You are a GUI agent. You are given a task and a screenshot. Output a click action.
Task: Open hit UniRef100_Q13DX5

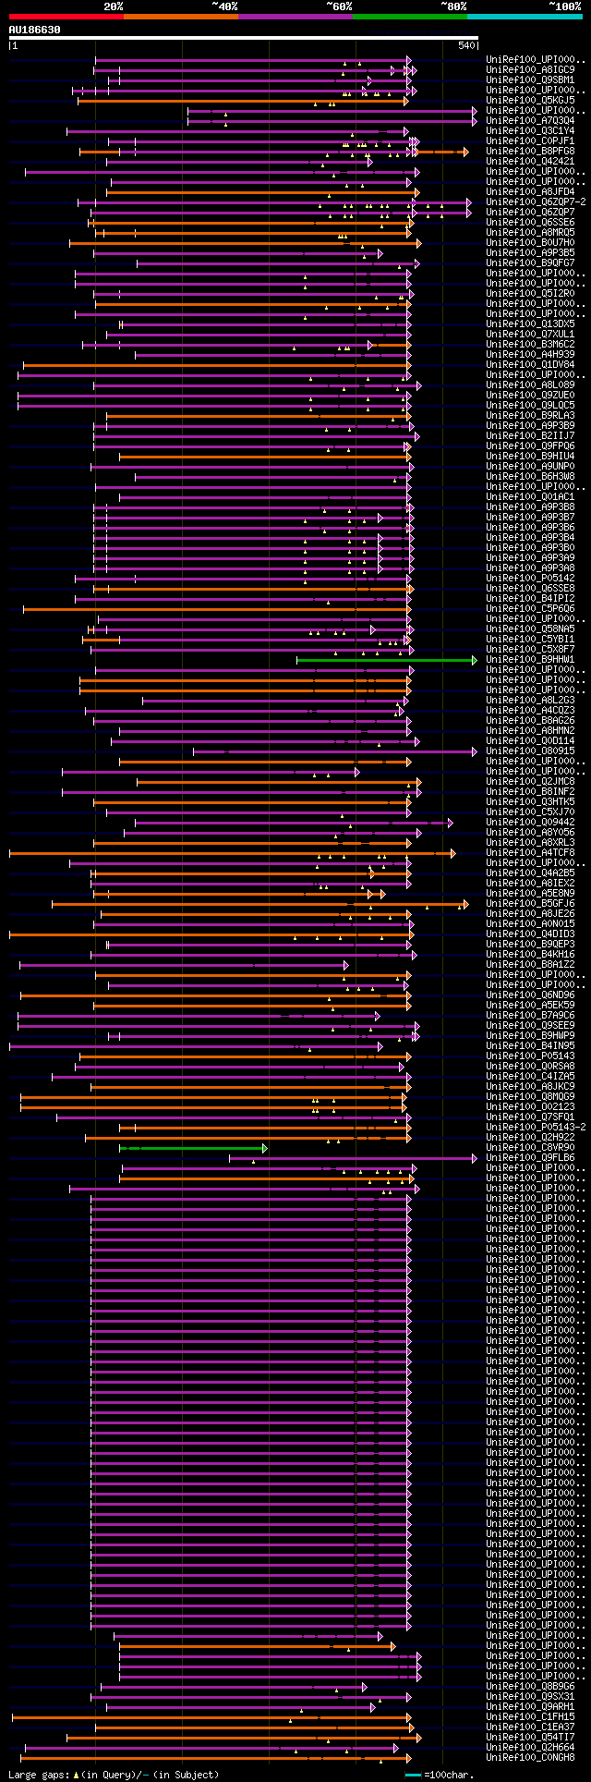pos(530,323)
